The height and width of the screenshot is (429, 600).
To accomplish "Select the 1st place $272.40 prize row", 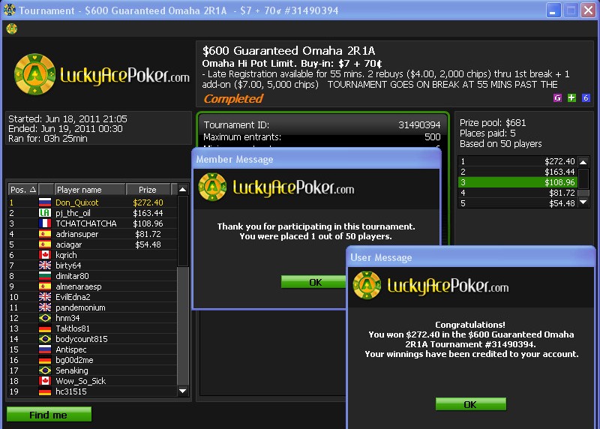I will coord(517,161).
